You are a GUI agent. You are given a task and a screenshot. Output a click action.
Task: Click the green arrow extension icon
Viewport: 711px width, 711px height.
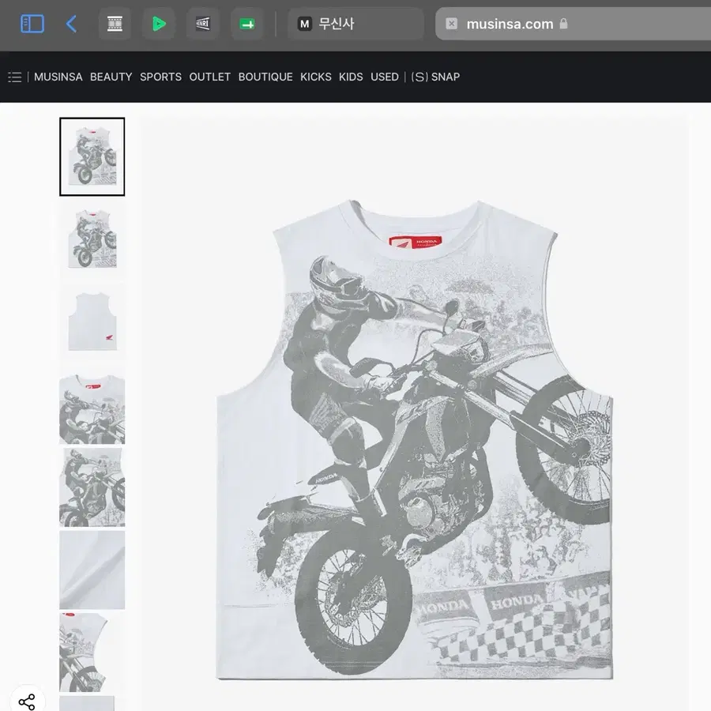247,24
